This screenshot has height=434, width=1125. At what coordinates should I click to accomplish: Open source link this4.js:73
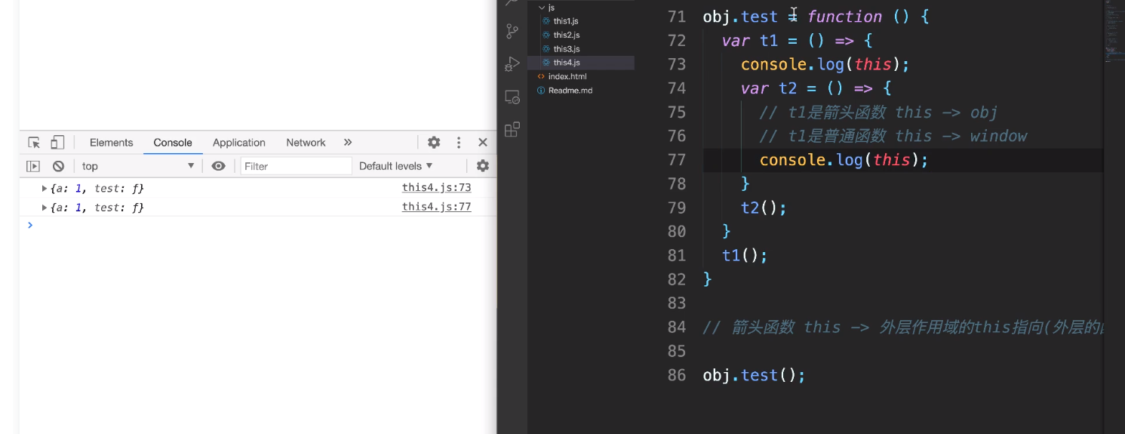(x=436, y=187)
